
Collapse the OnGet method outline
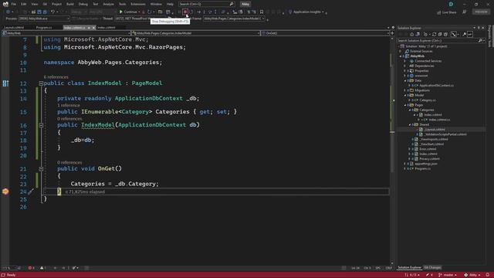41,169
